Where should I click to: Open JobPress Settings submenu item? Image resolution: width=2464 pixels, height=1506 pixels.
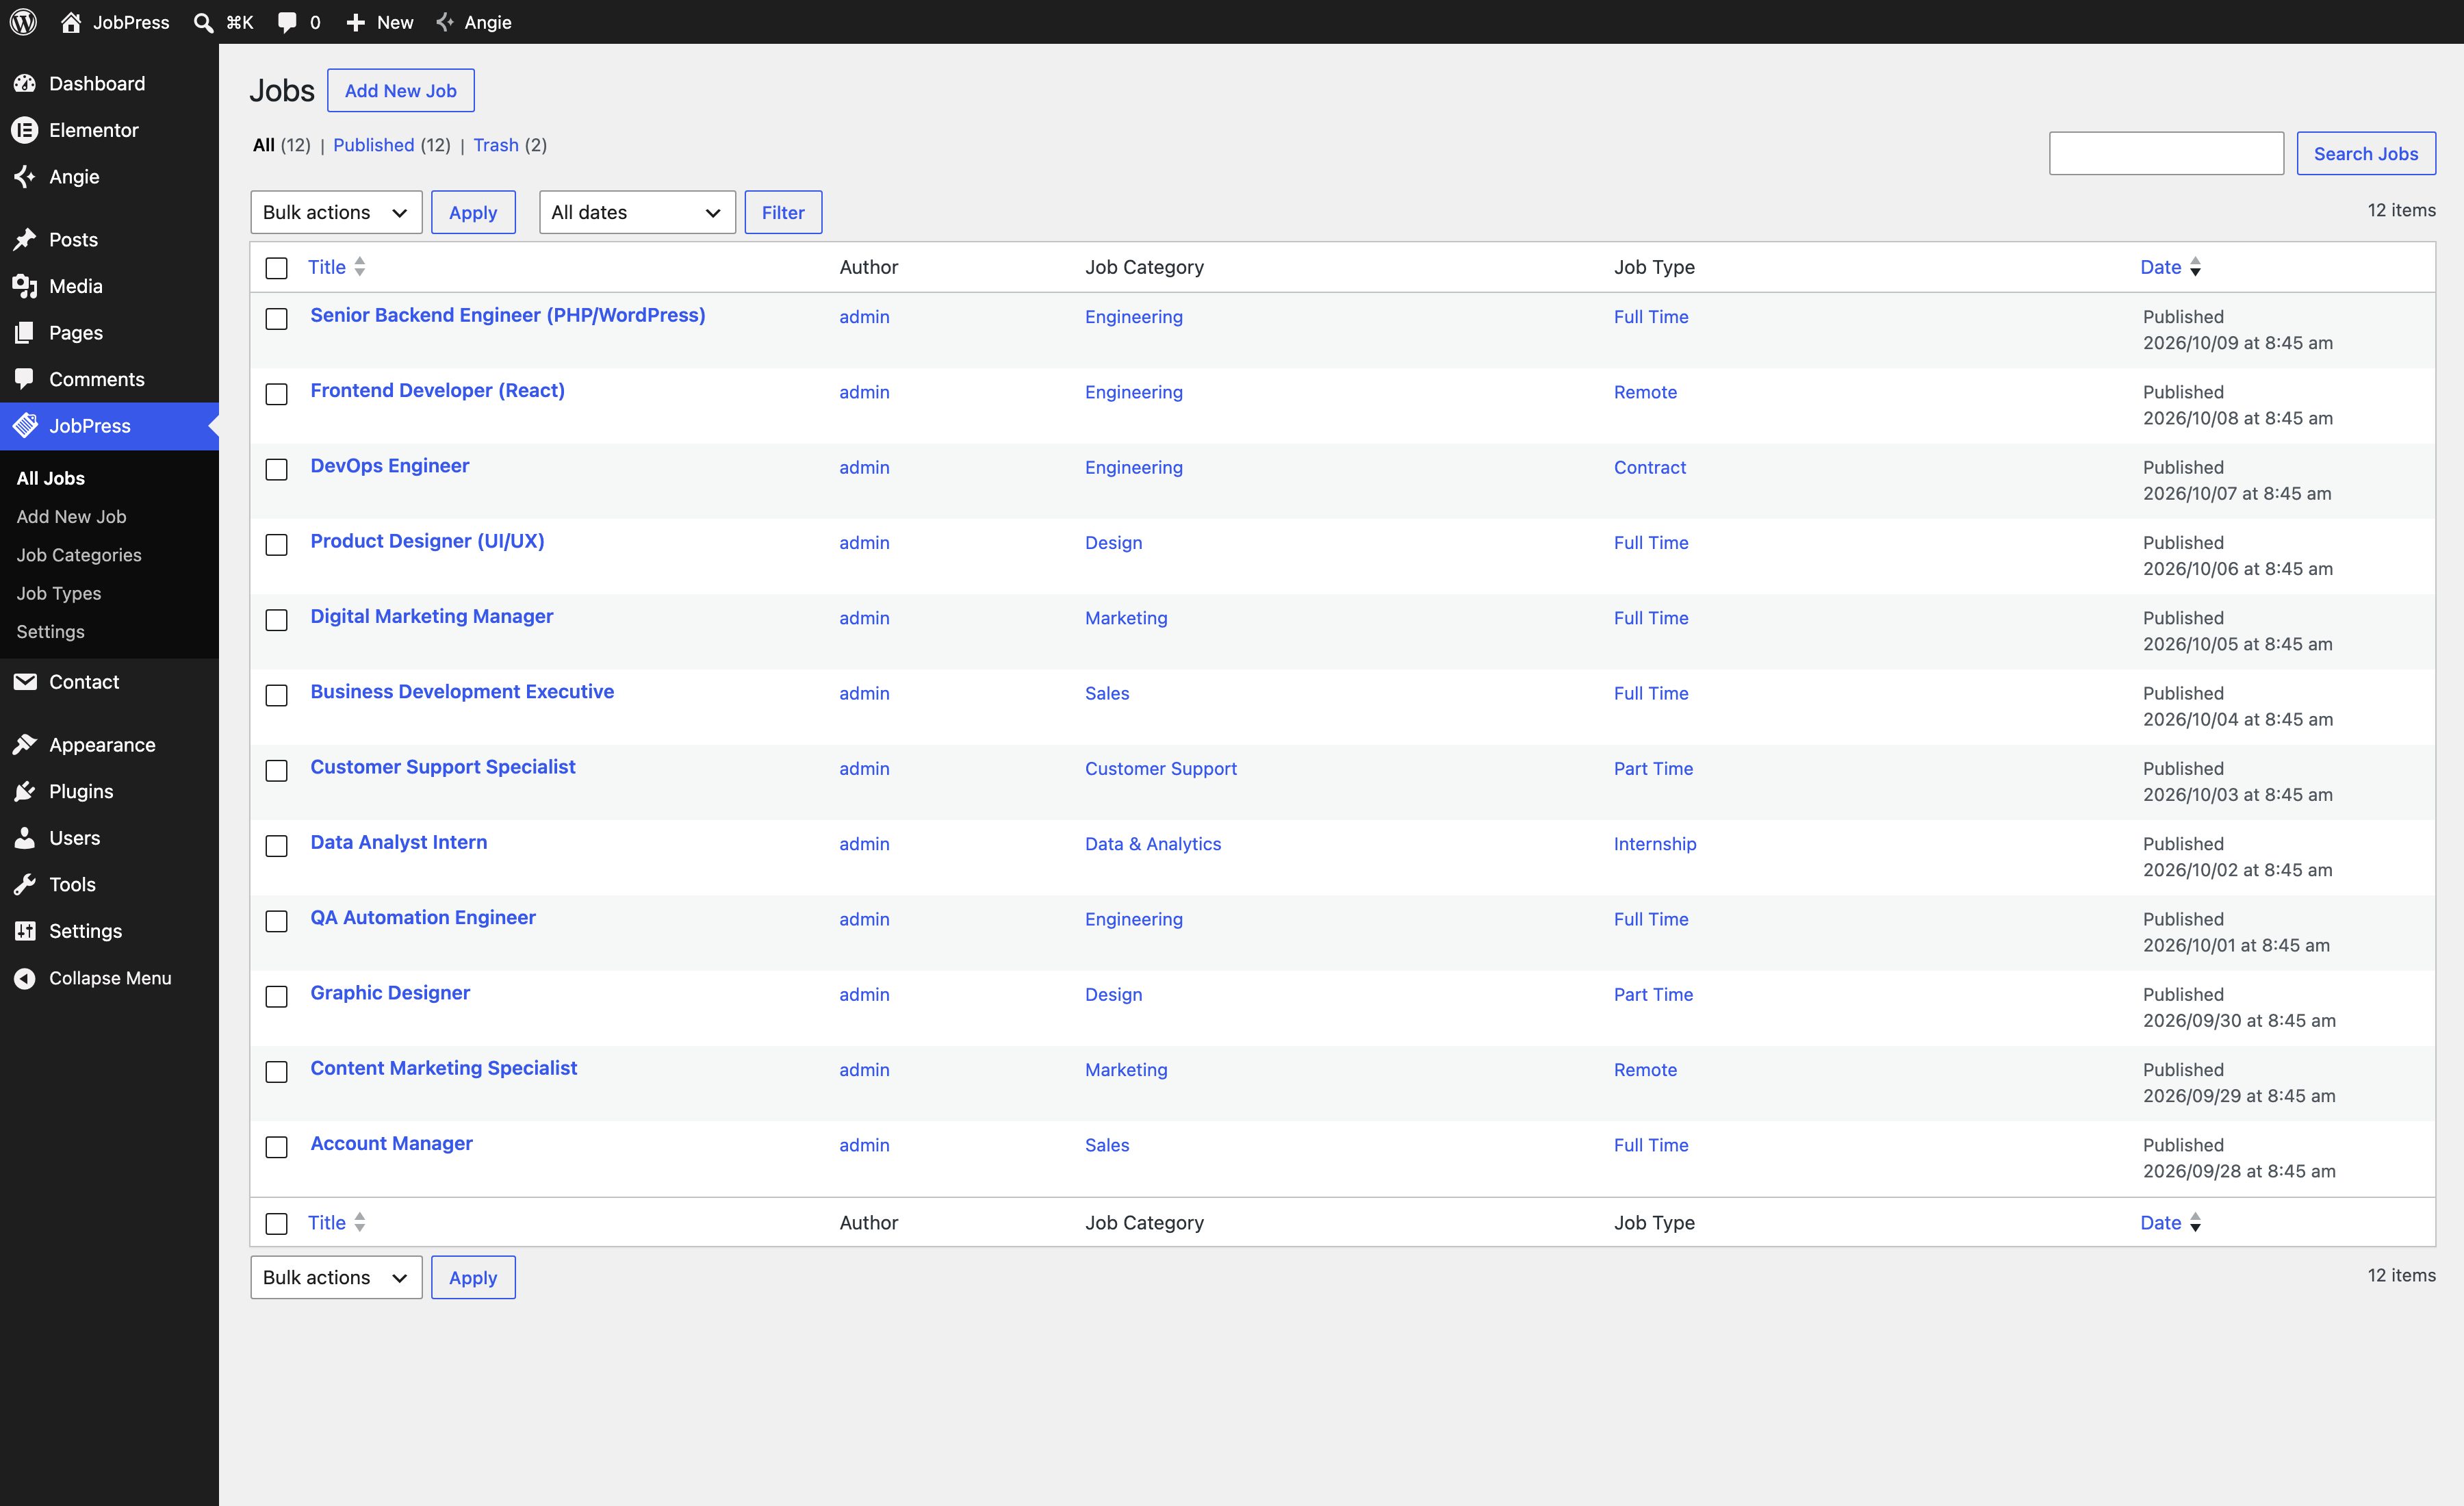(x=50, y=632)
